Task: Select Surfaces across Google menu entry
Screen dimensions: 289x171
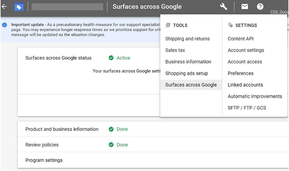Action: [191, 85]
